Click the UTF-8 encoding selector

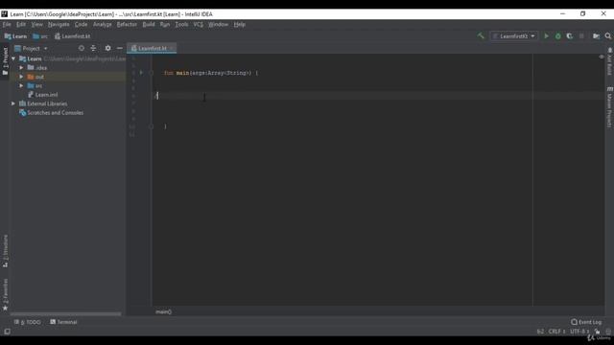tap(579, 332)
